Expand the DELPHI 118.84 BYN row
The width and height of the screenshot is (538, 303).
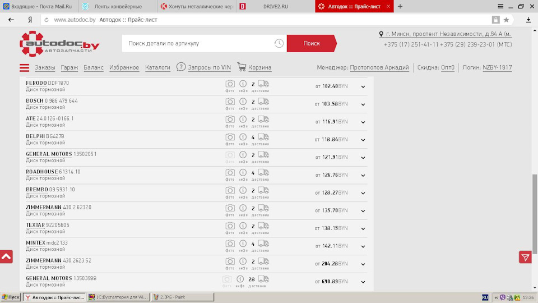[x=363, y=140]
